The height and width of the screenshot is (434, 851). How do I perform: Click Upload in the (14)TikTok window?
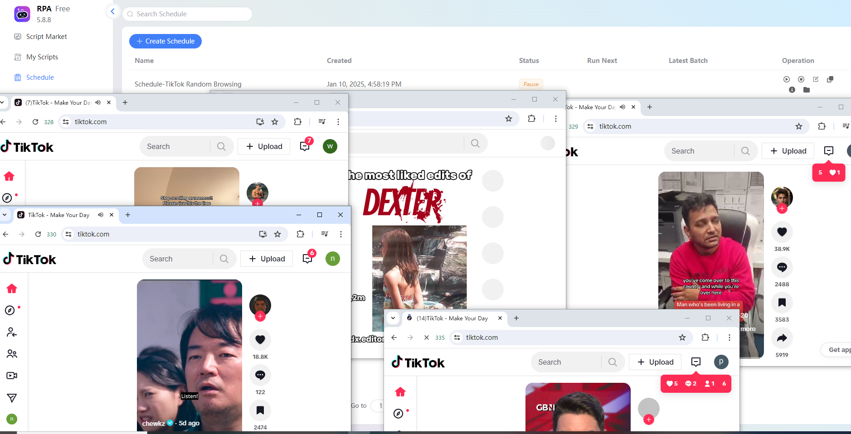[655, 362]
